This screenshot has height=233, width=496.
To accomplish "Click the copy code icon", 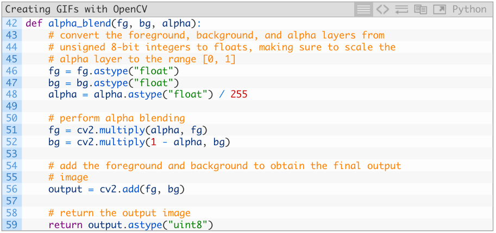I will 420,9.
